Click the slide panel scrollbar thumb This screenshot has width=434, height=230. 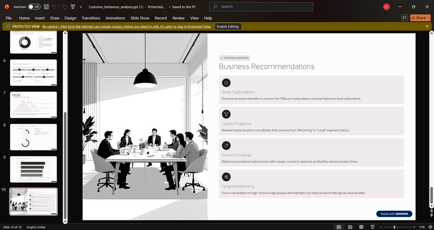tap(65, 165)
